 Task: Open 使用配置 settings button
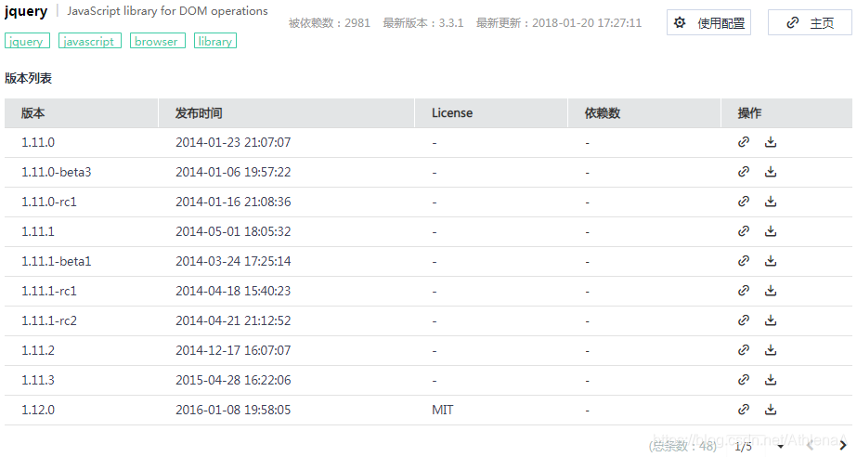[x=708, y=22]
